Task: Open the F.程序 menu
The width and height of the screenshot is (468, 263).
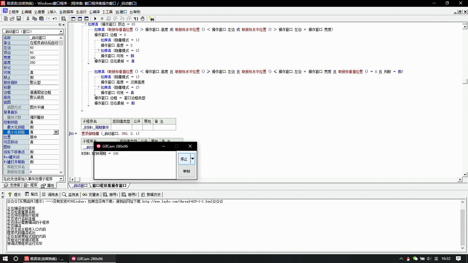Action: click(14, 12)
